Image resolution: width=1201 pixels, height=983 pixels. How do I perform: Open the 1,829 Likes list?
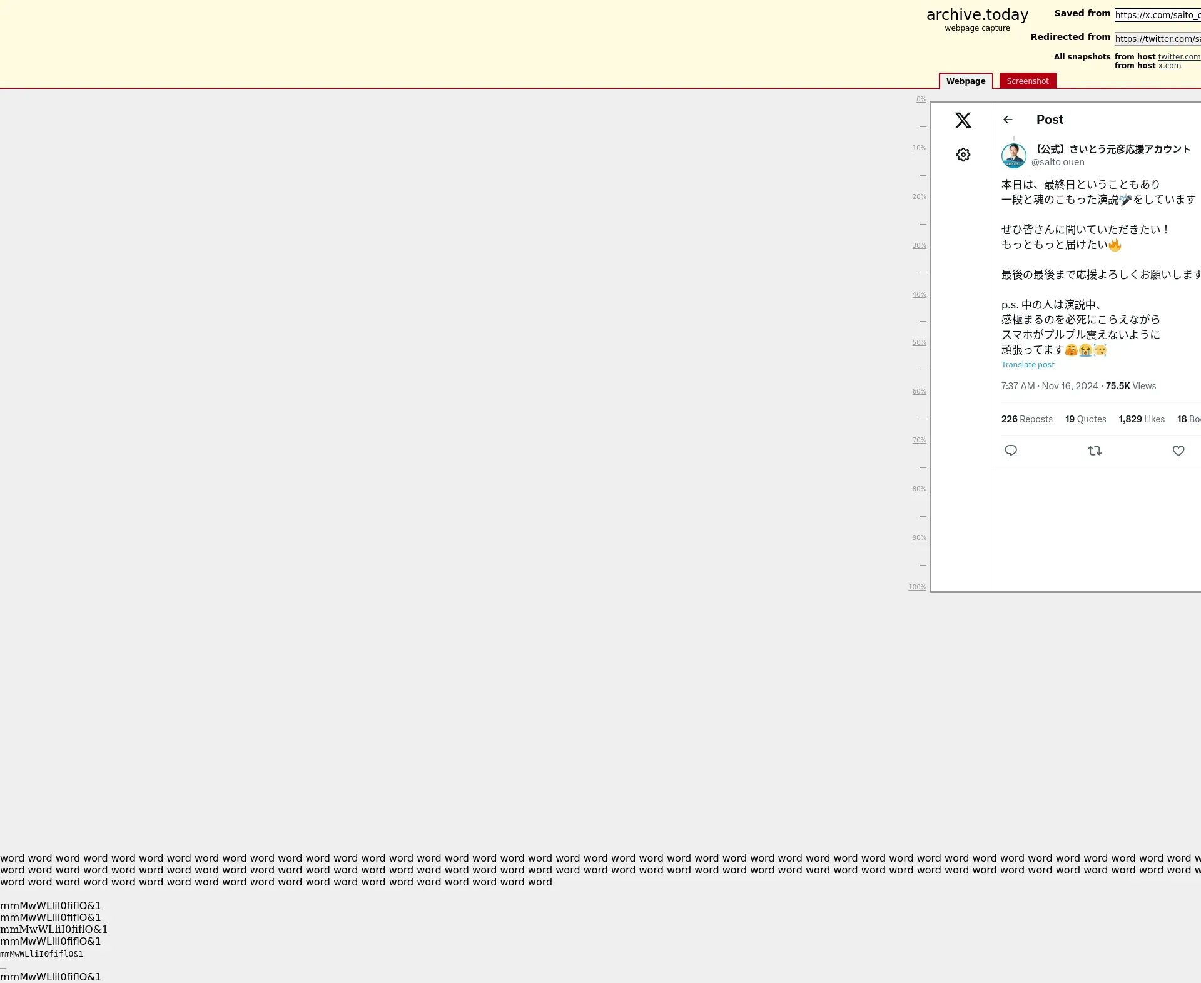(1141, 419)
